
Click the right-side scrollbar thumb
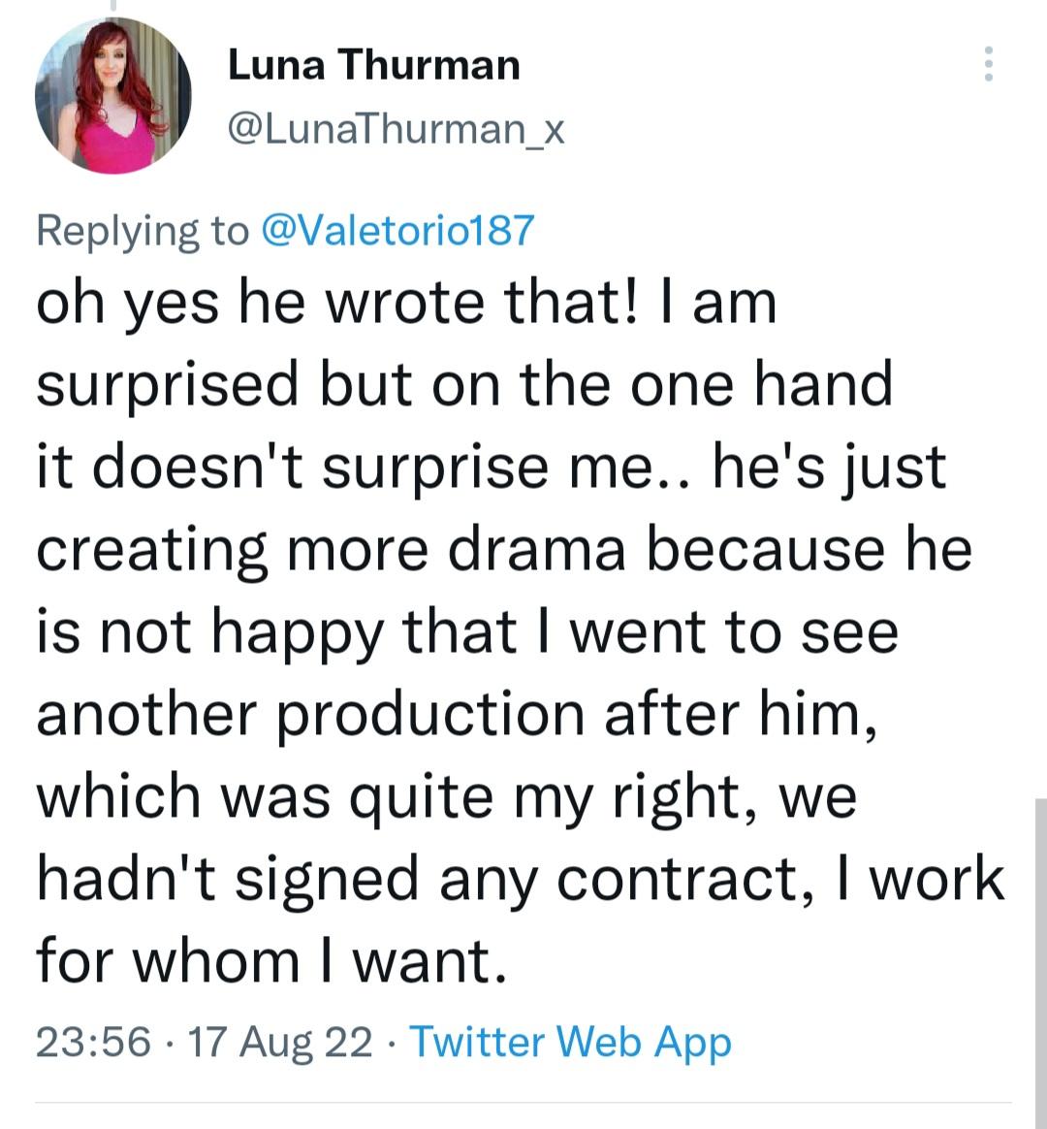[x=1040, y=960]
